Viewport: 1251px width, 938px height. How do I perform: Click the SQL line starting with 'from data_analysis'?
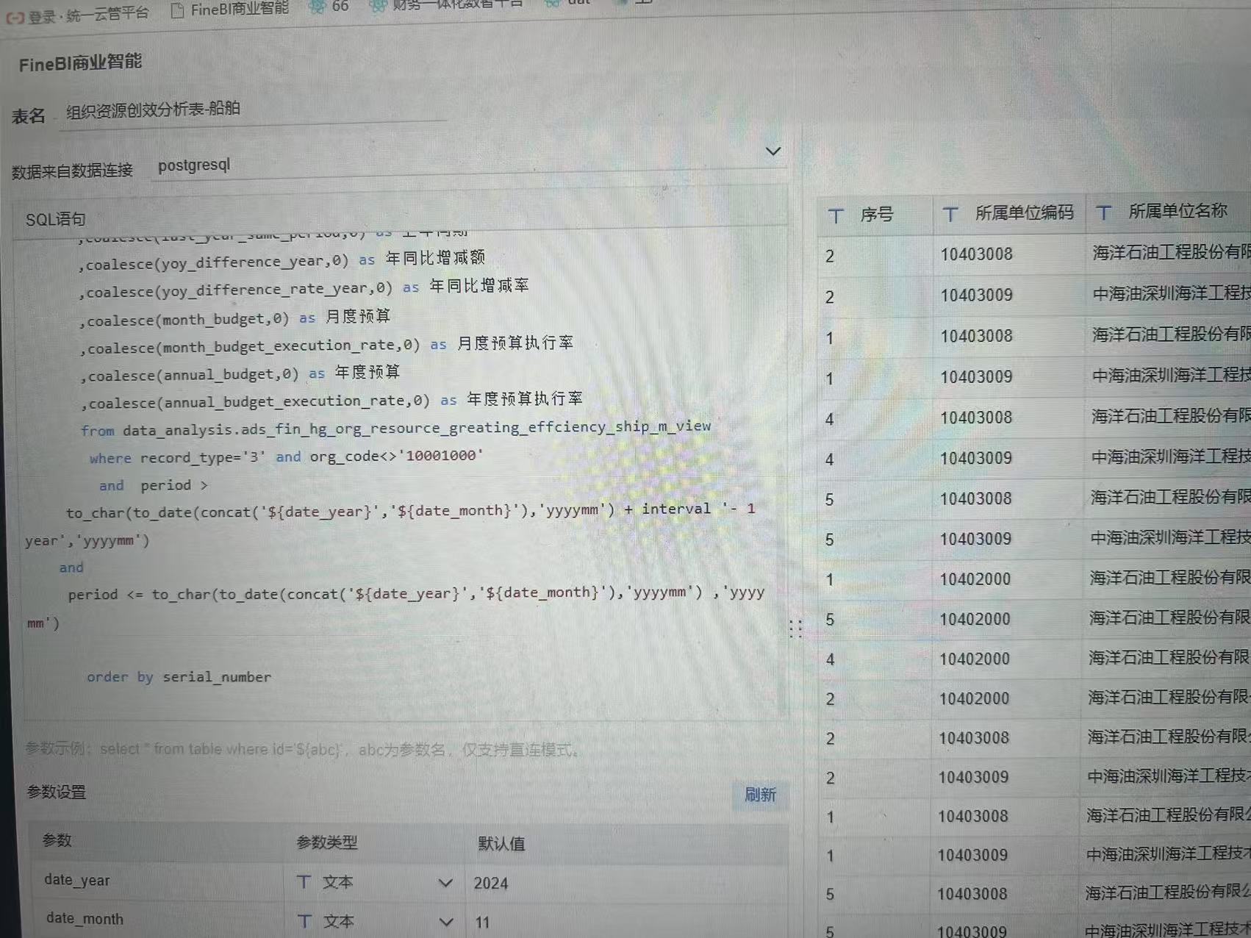pos(395,428)
